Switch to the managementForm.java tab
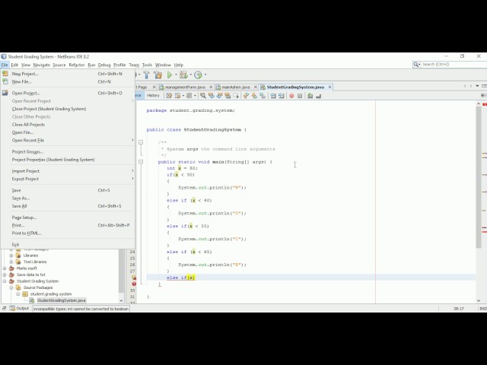This screenshot has height=365, width=487. 184,87
